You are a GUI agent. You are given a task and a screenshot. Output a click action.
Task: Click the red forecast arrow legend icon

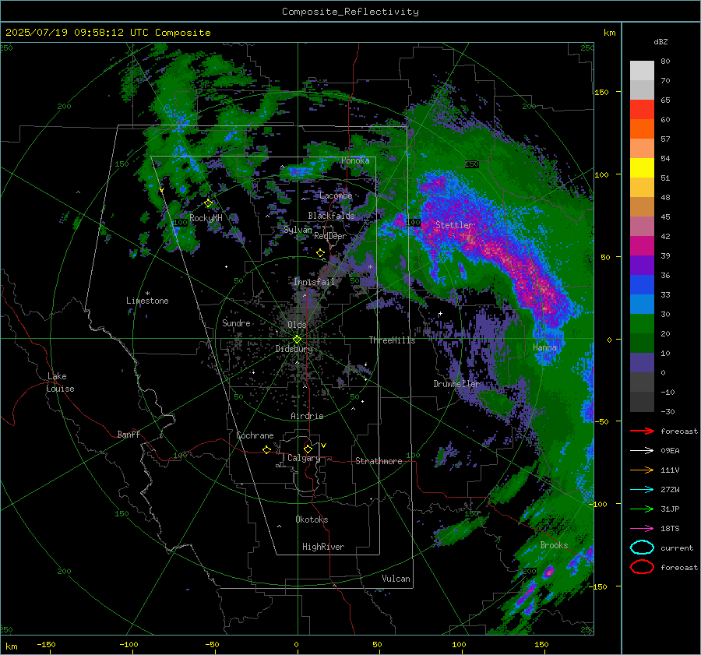642,431
